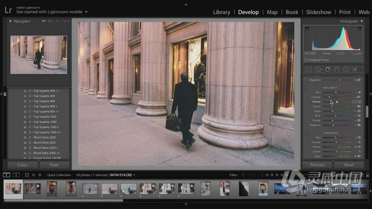Screen dimensions: 372x209
Task: Hide top module picker panel arrow
Action: click(x=186, y=4)
